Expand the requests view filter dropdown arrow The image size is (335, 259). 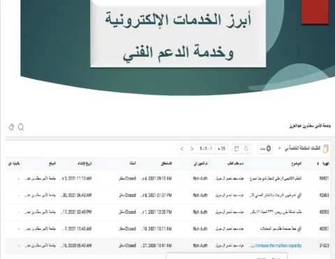click(x=279, y=148)
